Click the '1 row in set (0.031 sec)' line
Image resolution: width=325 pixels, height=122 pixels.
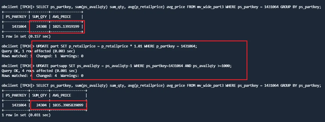point(26,115)
